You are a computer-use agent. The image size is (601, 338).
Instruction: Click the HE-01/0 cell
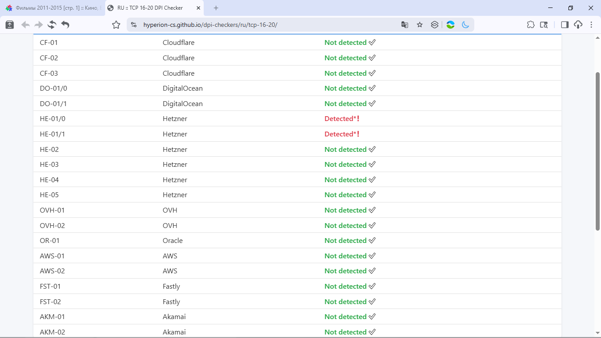(x=52, y=119)
